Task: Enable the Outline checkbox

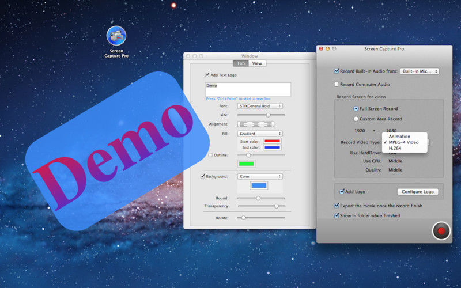Action: click(x=210, y=155)
